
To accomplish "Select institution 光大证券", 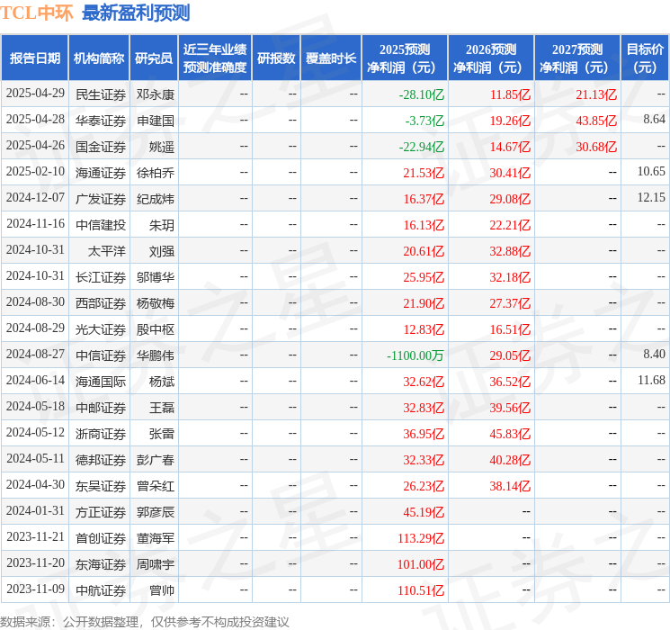I will (x=101, y=328).
